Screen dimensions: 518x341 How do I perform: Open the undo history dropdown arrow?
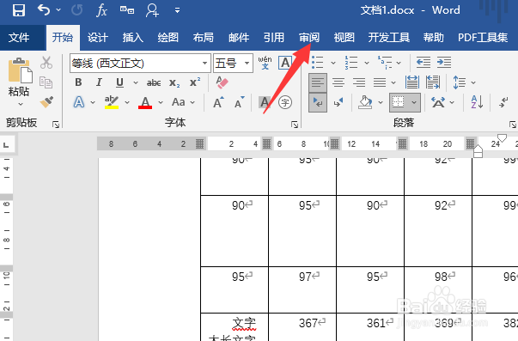[58, 10]
